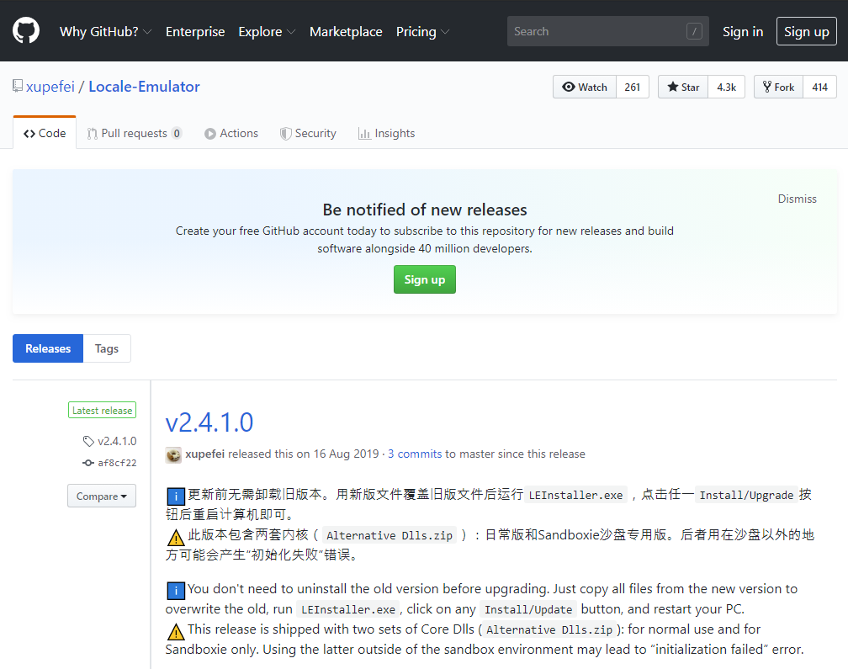848x669 pixels.
Task: Click the pull request icon
Action: pyautogui.click(x=93, y=134)
